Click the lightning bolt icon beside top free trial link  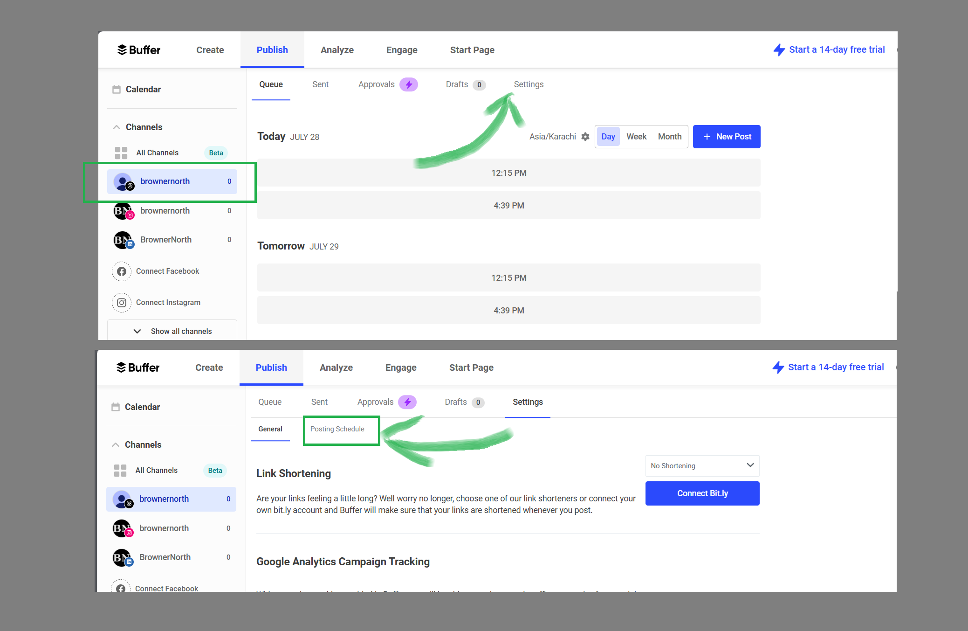click(x=779, y=50)
